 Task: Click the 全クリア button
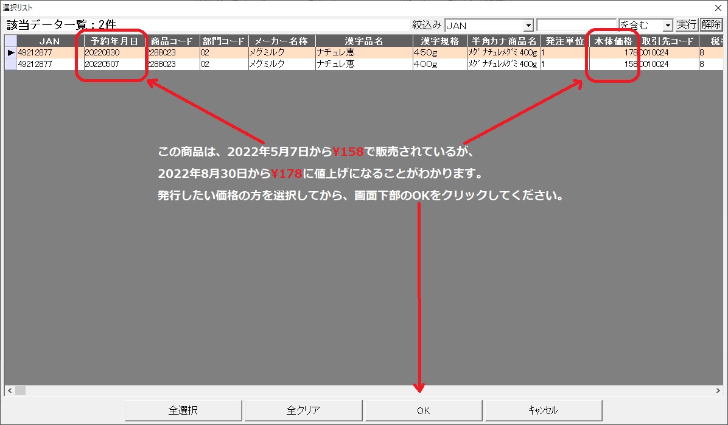[303, 410]
